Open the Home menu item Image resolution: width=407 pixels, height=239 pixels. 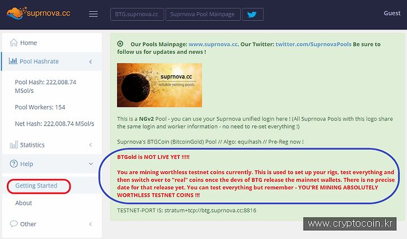pyautogui.click(x=52, y=42)
